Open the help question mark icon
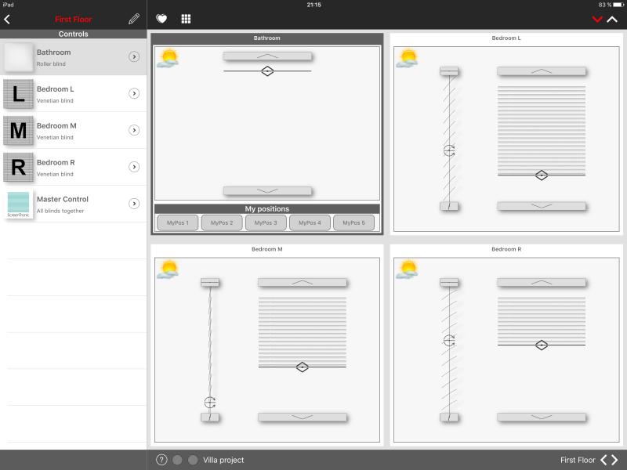Viewport: 627px width, 470px height. [x=161, y=460]
